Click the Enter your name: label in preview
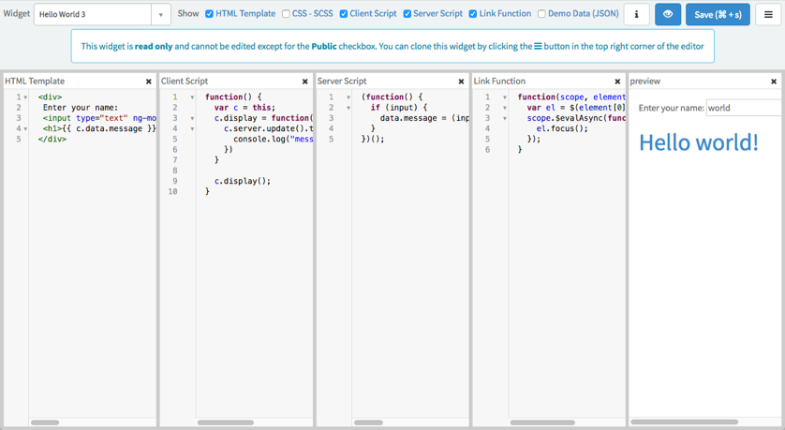Image resolution: width=785 pixels, height=430 pixels. (x=672, y=108)
